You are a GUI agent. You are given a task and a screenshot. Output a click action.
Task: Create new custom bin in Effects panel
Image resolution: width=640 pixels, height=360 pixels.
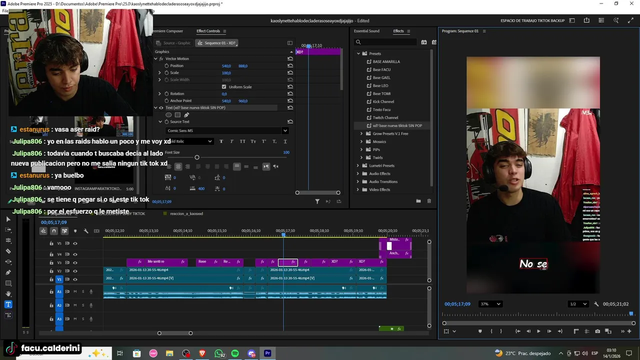418,201
